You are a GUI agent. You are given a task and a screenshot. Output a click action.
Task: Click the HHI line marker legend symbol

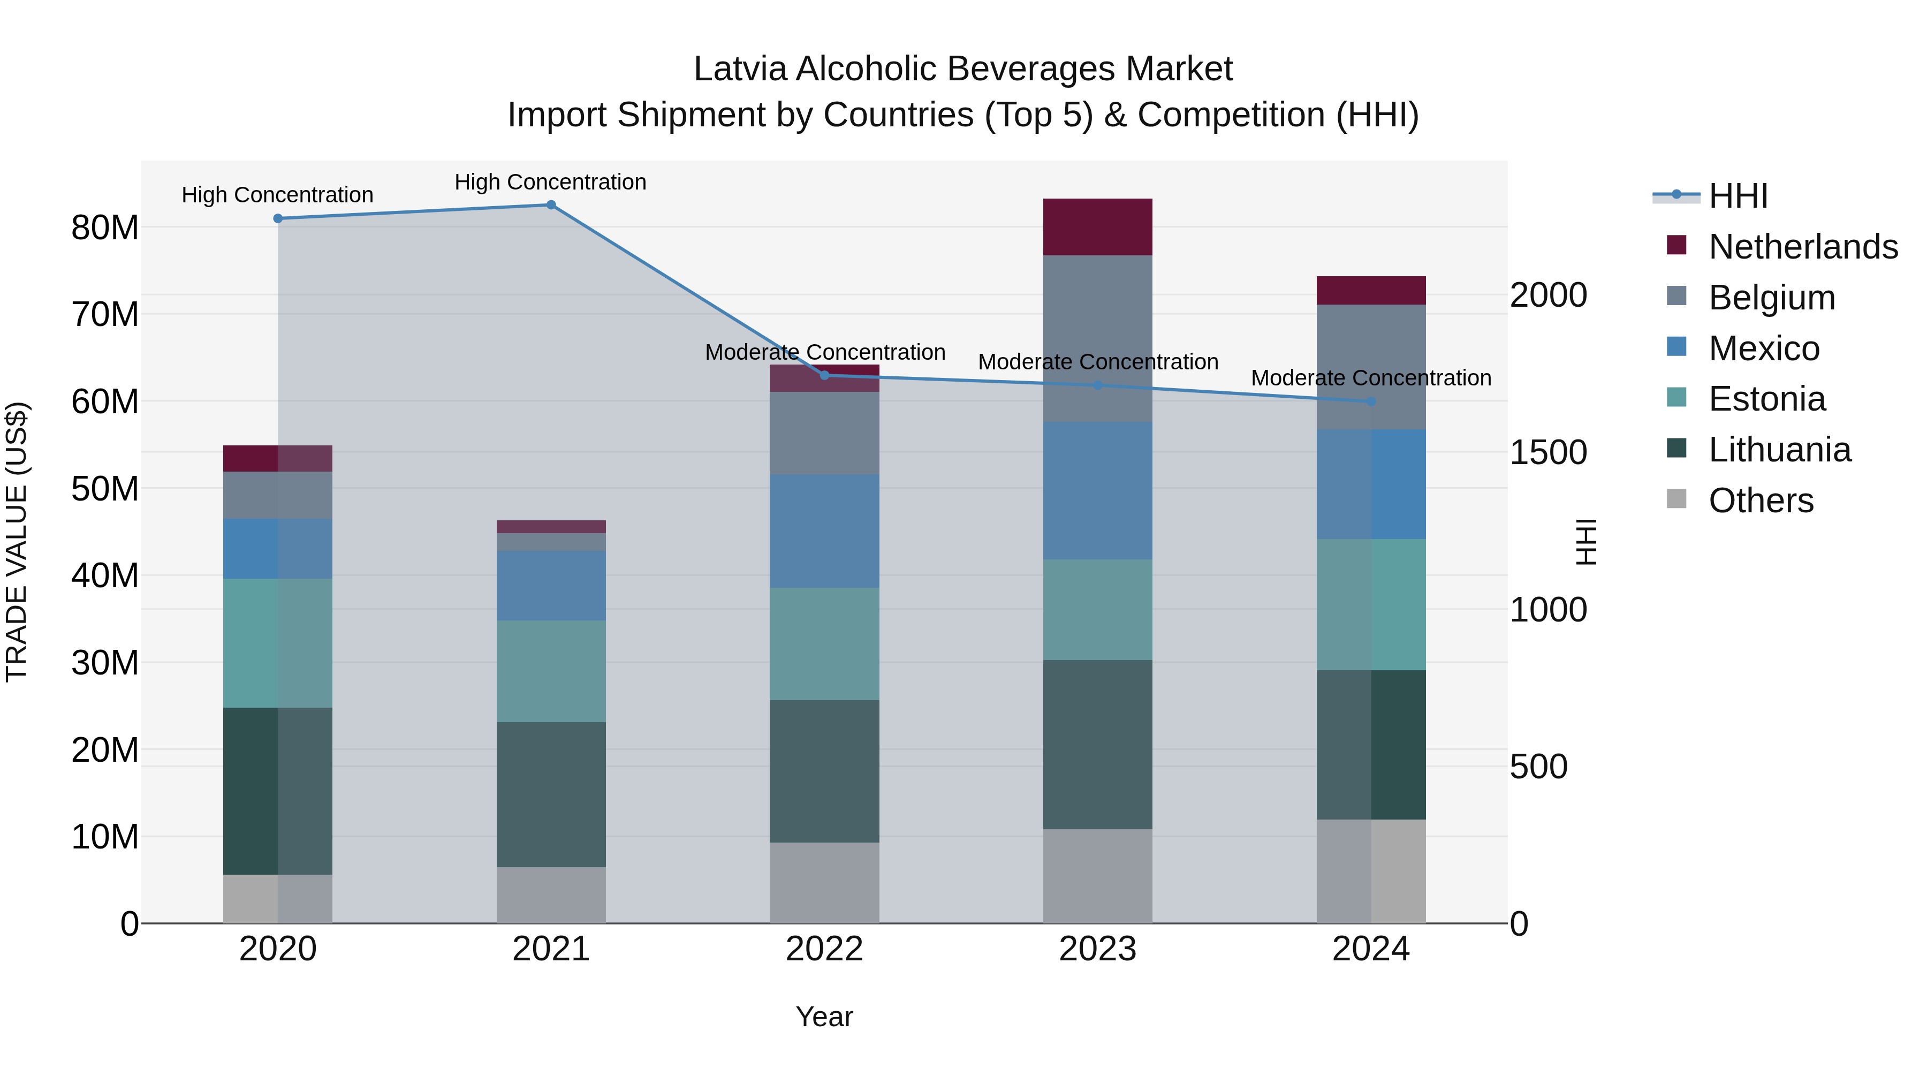pos(1676,195)
